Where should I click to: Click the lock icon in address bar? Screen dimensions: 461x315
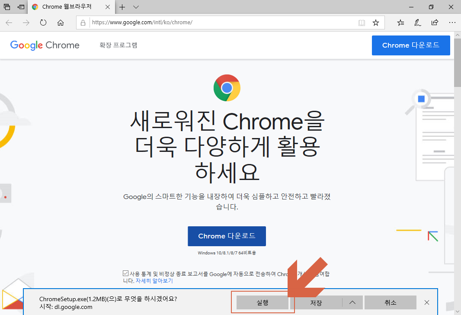click(83, 22)
